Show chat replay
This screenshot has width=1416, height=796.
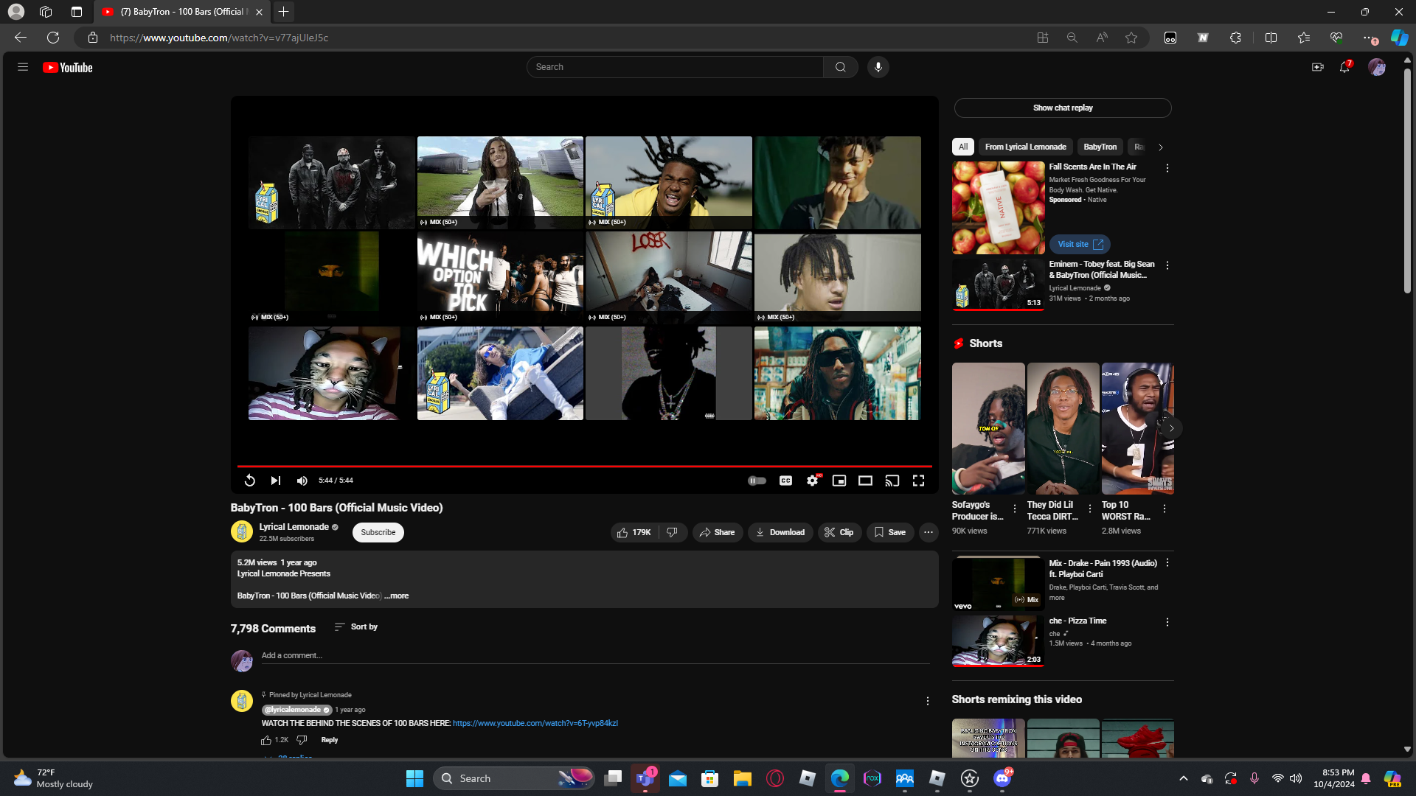1063,108
